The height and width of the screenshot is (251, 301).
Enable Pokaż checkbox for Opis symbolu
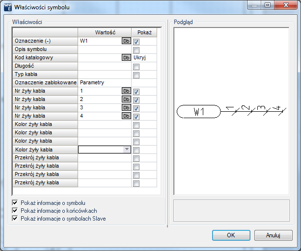[137, 50]
